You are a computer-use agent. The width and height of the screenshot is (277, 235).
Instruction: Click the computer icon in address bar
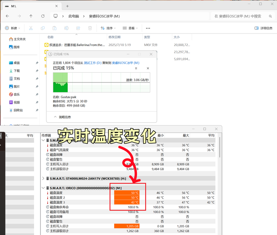pyautogui.click(x=55, y=16)
